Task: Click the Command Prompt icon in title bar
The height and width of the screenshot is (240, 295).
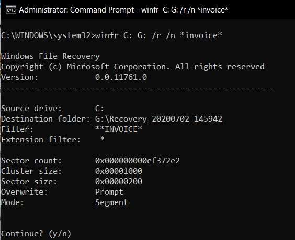Action: (x=11, y=10)
